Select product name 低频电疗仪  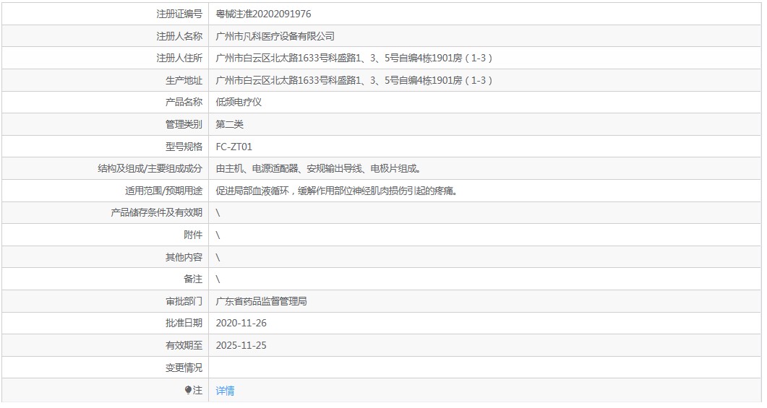pyautogui.click(x=239, y=102)
